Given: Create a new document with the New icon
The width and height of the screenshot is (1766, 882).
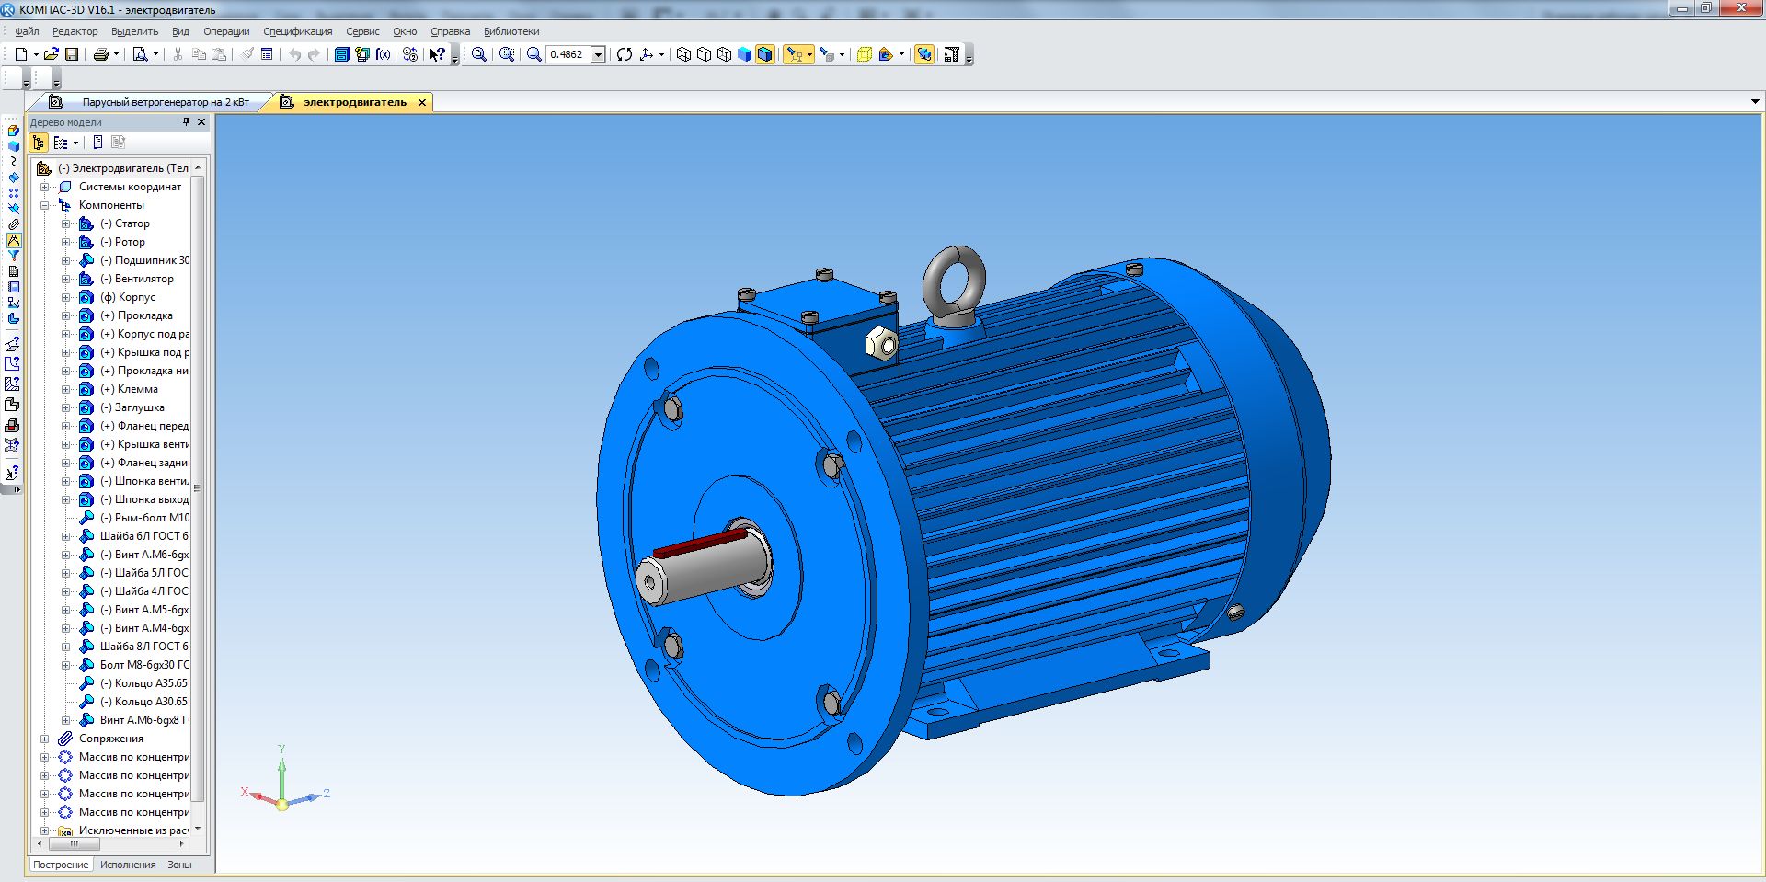Looking at the screenshot, I should (20, 54).
